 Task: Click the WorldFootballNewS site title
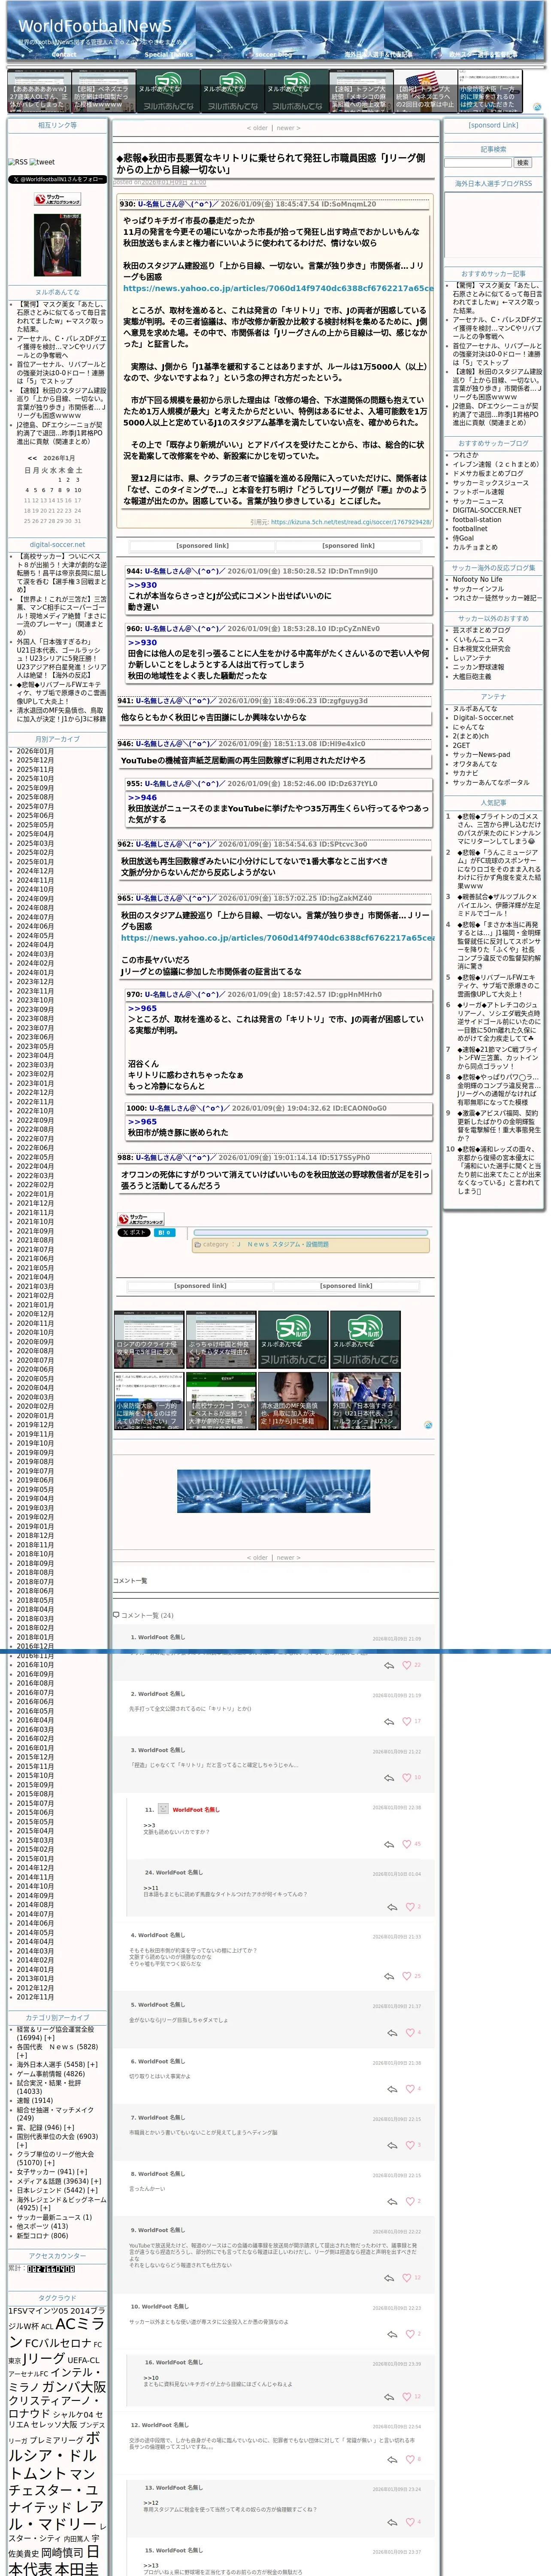pyautogui.click(x=95, y=26)
